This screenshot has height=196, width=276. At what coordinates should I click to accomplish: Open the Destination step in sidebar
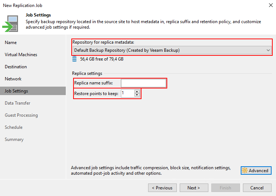pyautogui.click(x=16, y=67)
